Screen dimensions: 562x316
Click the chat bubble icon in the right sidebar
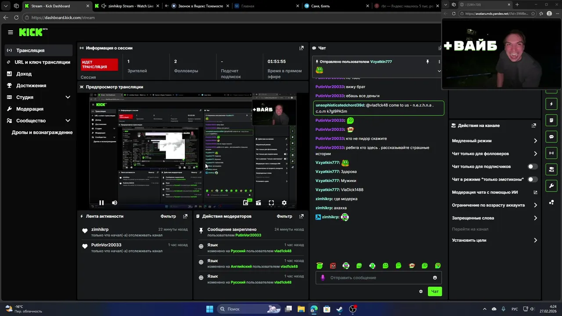coord(551,136)
